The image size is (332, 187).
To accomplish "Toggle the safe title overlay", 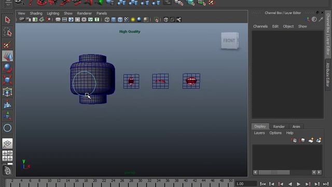I will coord(97,20).
